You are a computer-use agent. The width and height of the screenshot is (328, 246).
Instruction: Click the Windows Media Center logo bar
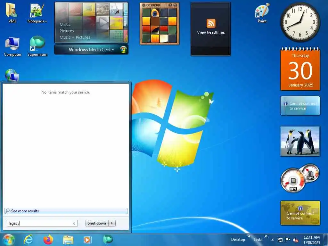click(x=91, y=50)
